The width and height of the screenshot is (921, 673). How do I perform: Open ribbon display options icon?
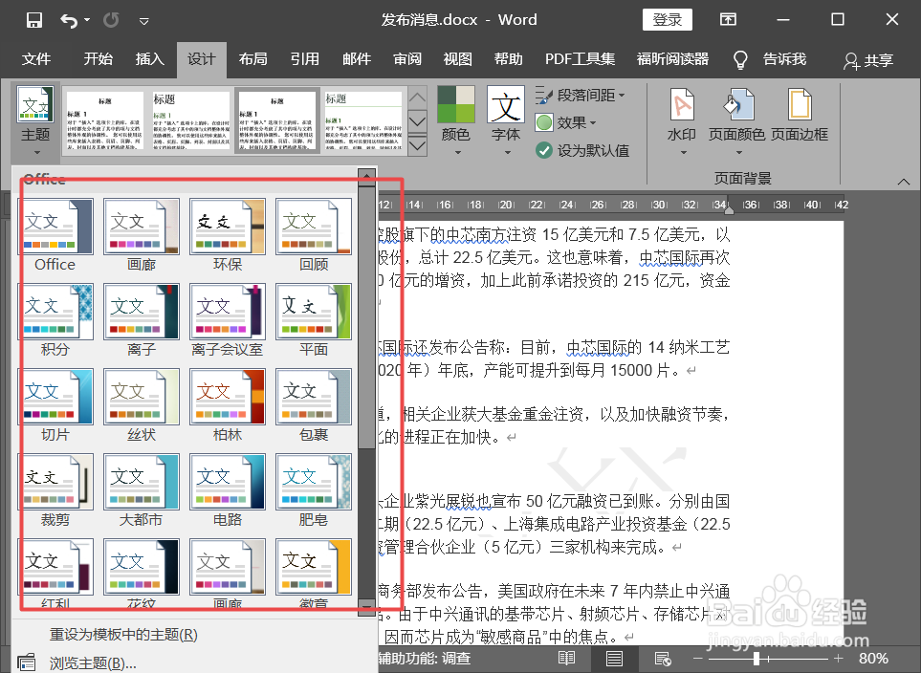pos(728,20)
